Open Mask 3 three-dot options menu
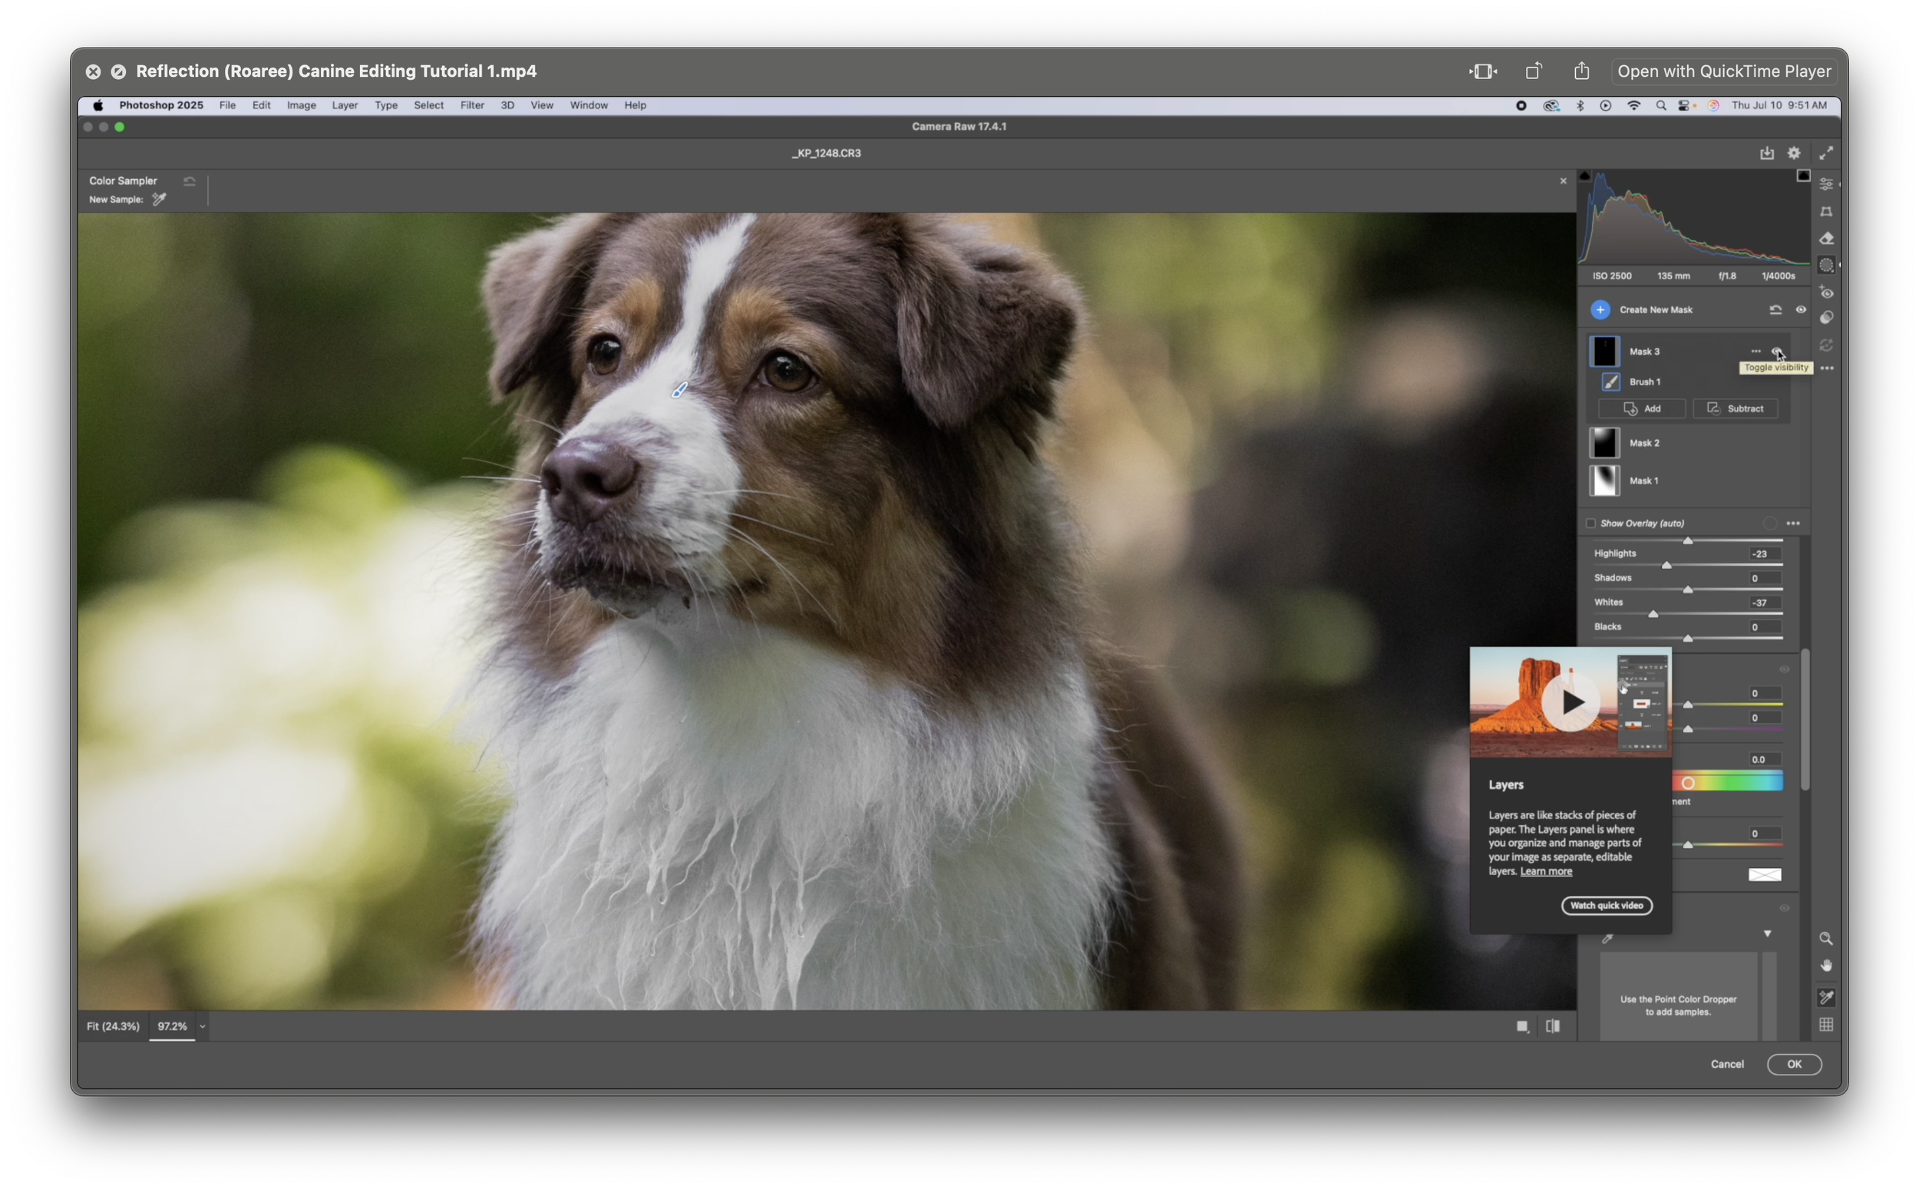The width and height of the screenshot is (1919, 1189). coord(1756,352)
